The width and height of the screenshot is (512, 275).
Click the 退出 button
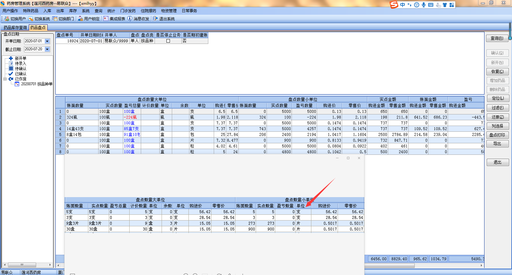[x=497, y=162]
